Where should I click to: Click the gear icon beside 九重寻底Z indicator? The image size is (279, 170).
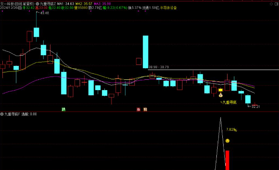pyautogui.click(x=37, y=4)
